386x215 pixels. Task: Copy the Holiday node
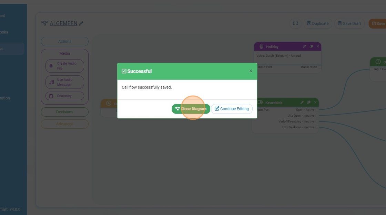(311, 46)
